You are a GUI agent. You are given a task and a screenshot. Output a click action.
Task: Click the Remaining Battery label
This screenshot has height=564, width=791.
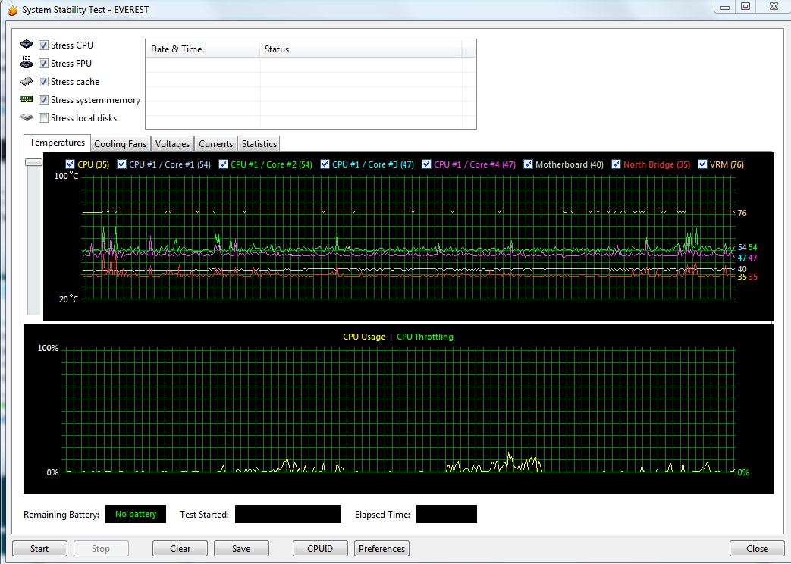(61, 515)
